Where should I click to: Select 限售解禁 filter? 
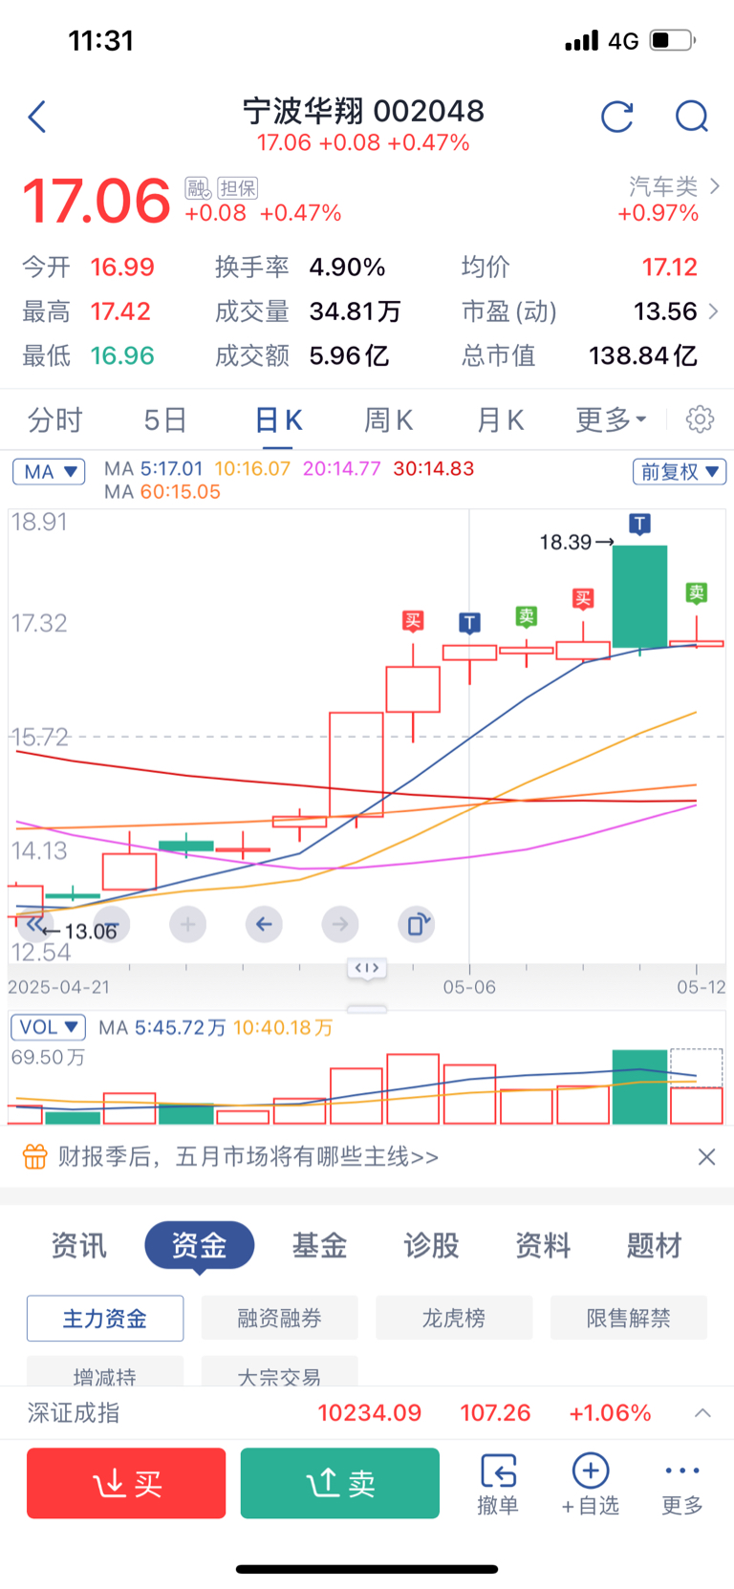(x=629, y=1319)
